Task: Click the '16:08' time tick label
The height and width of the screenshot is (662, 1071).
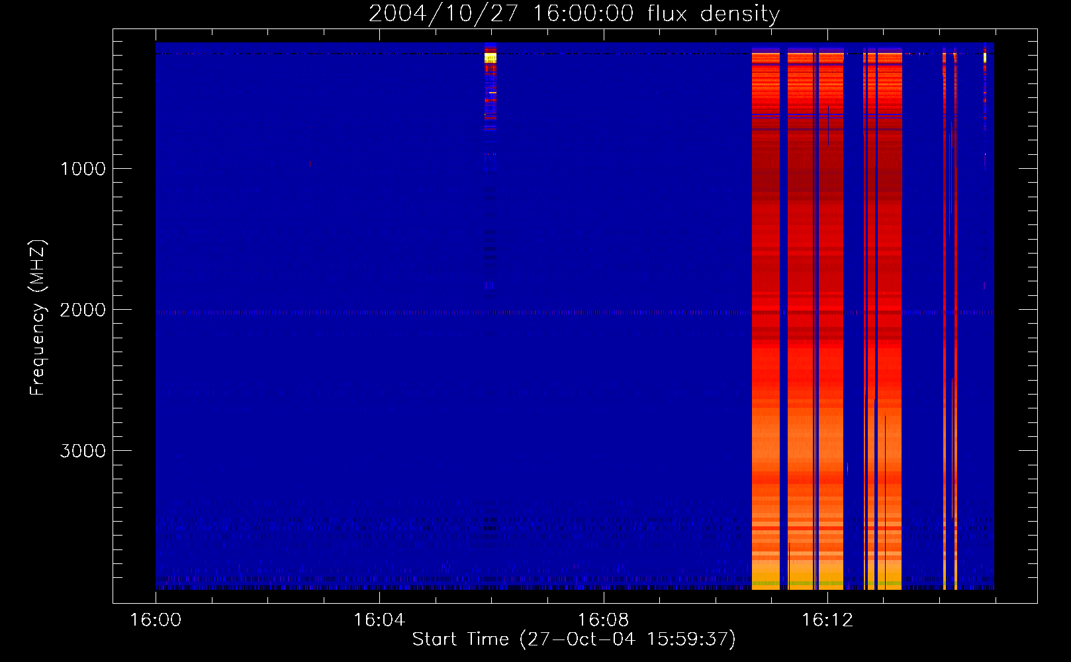Action: 603,620
